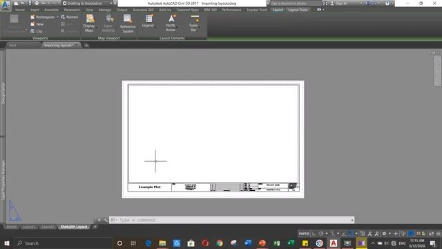Click the Windows Start button

(x=7, y=243)
